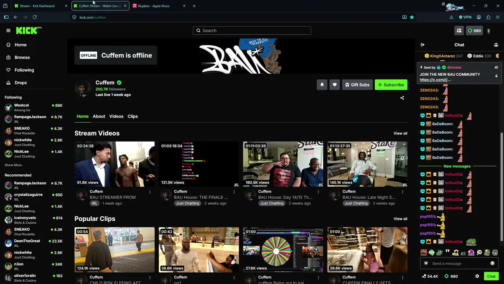The height and width of the screenshot is (284, 504).
Task: Follow Cuffem with the heart button
Action: pos(335,84)
